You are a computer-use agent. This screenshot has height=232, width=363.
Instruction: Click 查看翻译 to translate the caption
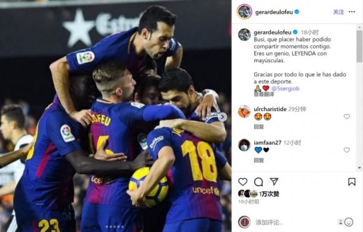[x=264, y=94]
